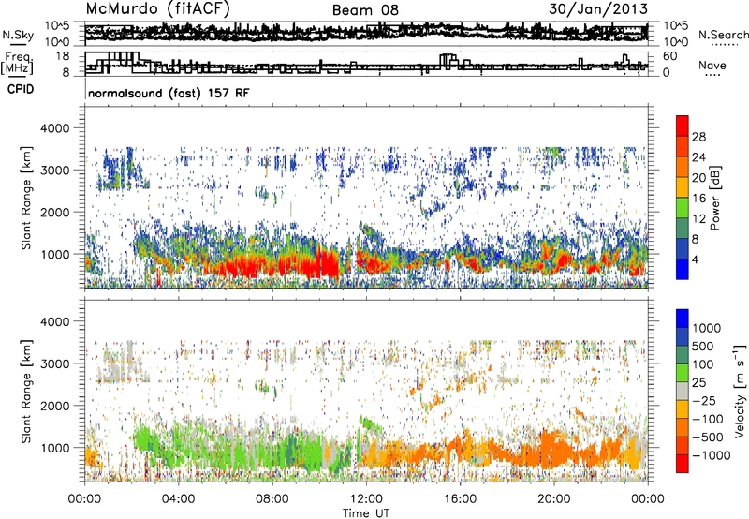Click the frequency axis tick label 18

pyautogui.click(x=63, y=56)
